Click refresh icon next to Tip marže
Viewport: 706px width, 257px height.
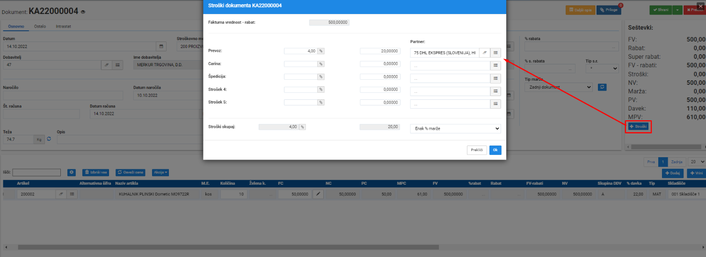tap(602, 87)
